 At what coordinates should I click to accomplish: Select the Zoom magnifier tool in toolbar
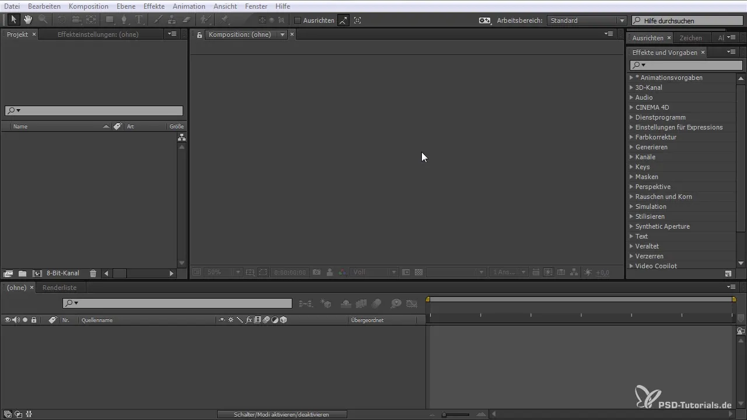coord(43,20)
